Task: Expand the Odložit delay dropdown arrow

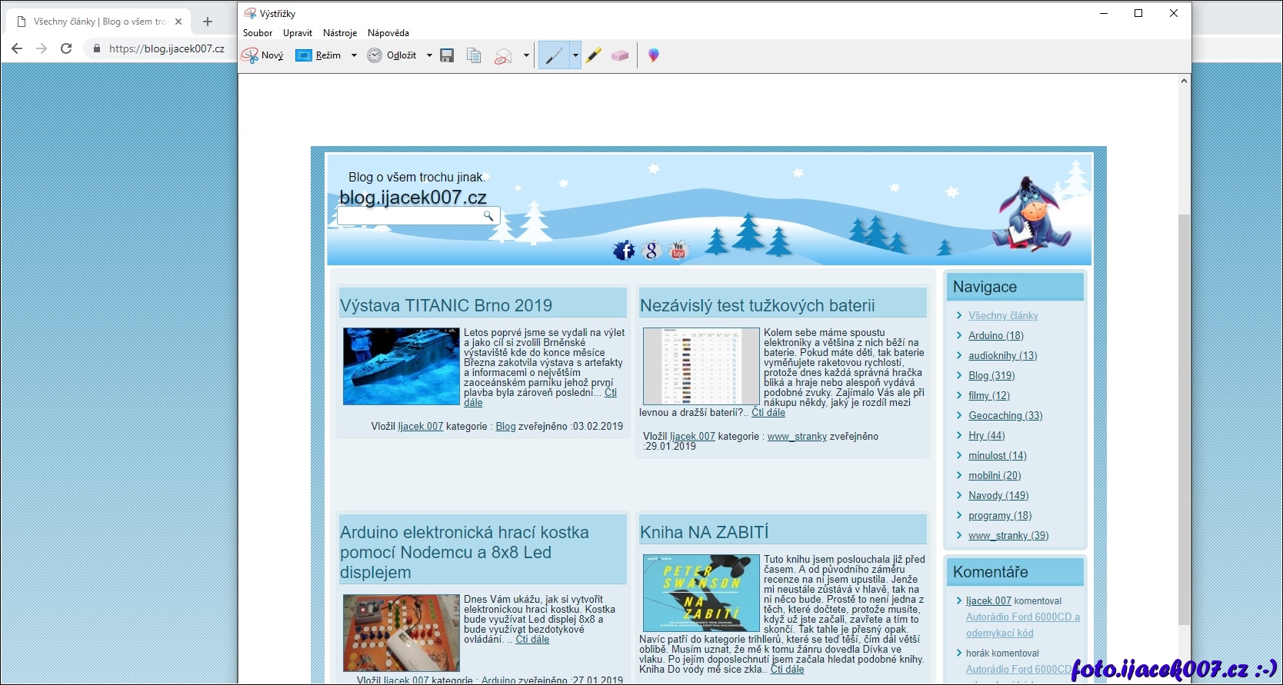Action: (429, 55)
